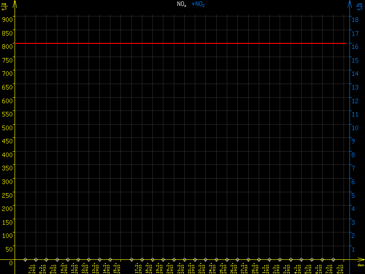This screenshot has width=365, height=274.
Task: Select the 7.2.2013 date label
Action: click(31, 269)
